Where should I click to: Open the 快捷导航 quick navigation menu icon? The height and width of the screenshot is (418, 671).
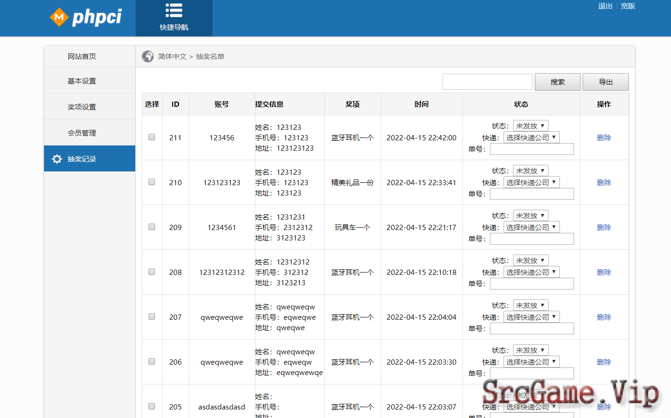click(174, 11)
